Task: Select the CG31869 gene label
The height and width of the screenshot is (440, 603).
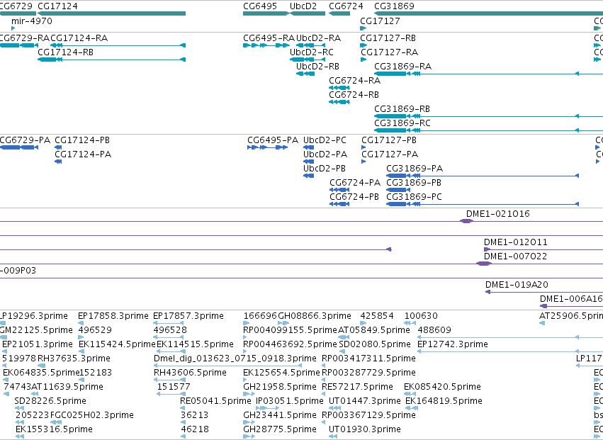Action: [x=394, y=6]
